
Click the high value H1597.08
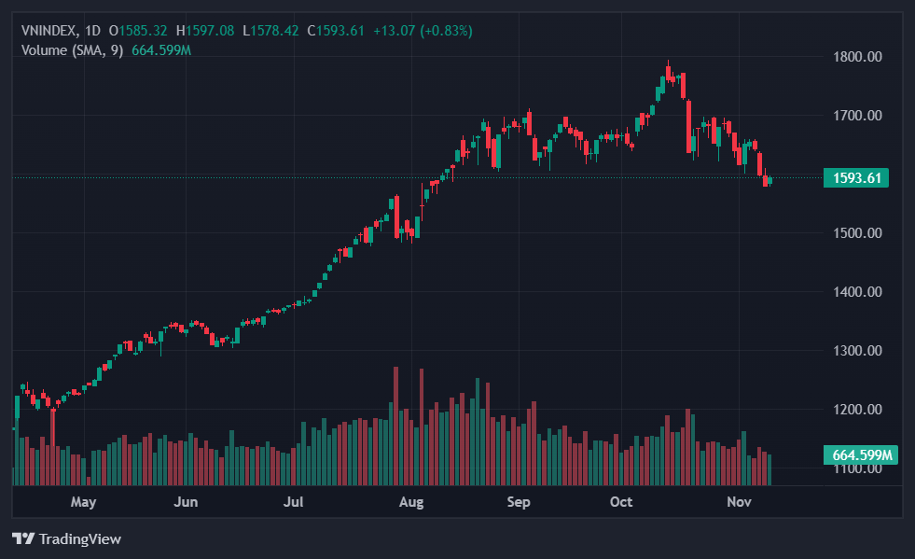pos(209,31)
